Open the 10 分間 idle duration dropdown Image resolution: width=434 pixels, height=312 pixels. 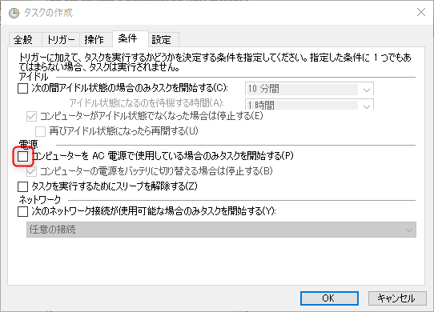(309, 89)
